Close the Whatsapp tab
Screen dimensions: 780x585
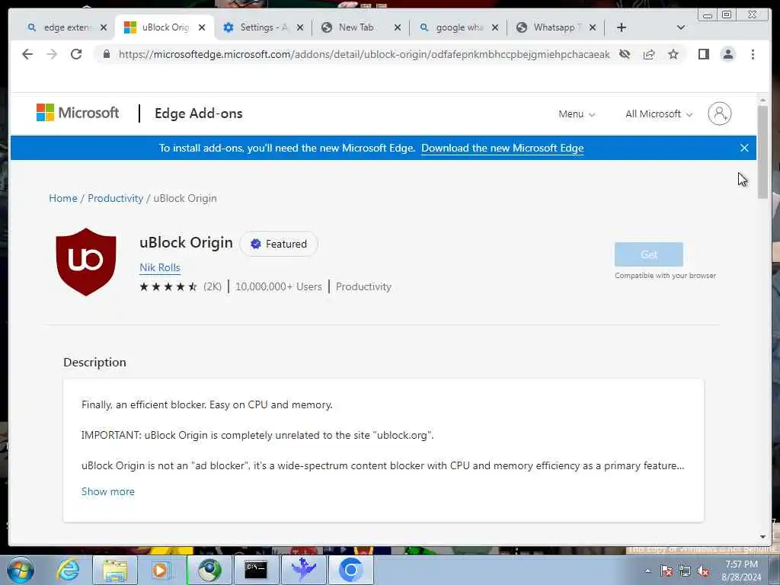tap(593, 27)
